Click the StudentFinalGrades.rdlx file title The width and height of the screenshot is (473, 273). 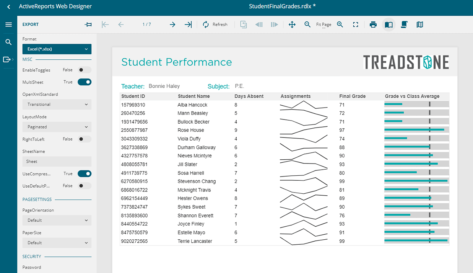point(282,6)
